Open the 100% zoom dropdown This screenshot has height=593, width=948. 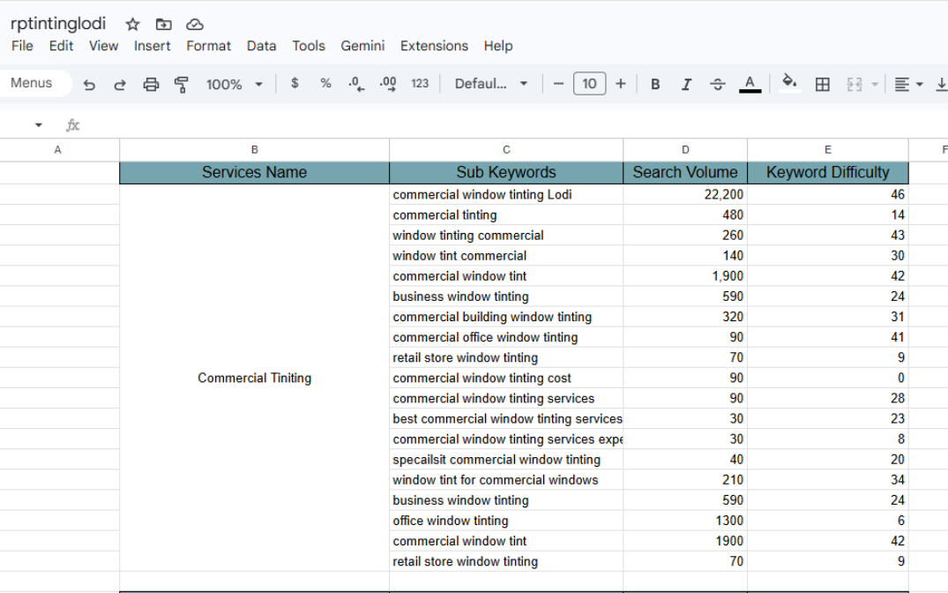[x=235, y=84]
